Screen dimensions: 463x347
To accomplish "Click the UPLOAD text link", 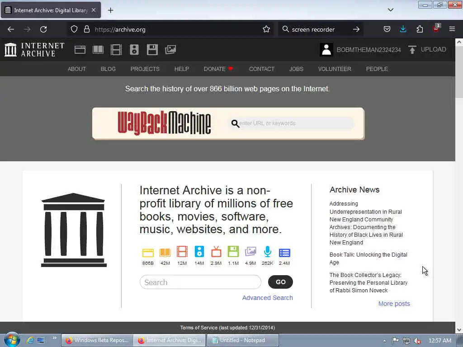I will 433,49.
